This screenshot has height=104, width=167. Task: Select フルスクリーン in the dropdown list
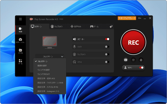tap(50, 61)
